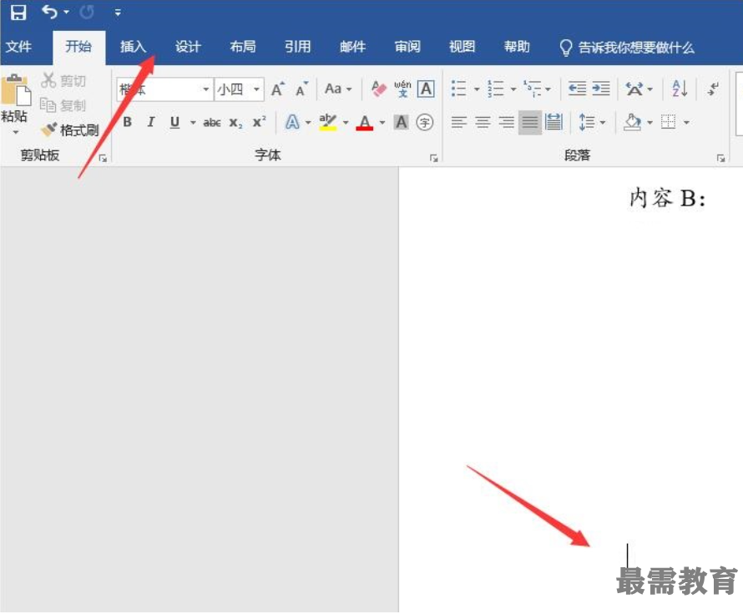Open the 帮助 (Help) tab
This screenshot has width=743, height=614.
click(517, 47)
